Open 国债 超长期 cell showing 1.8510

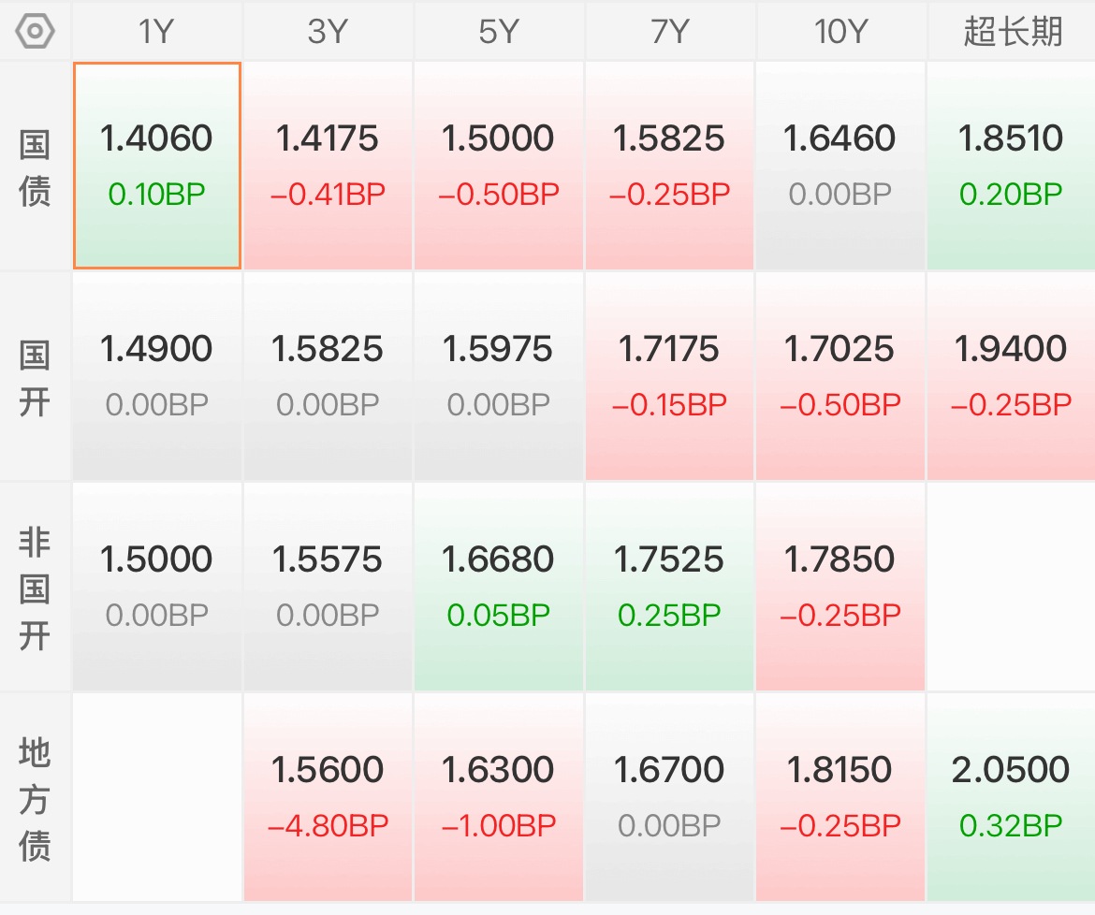(1011, 166)
